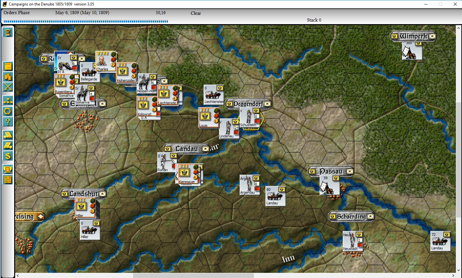Toggle the hexagon grid icon
The image size is (462, 278).
[x=8, y=111]
